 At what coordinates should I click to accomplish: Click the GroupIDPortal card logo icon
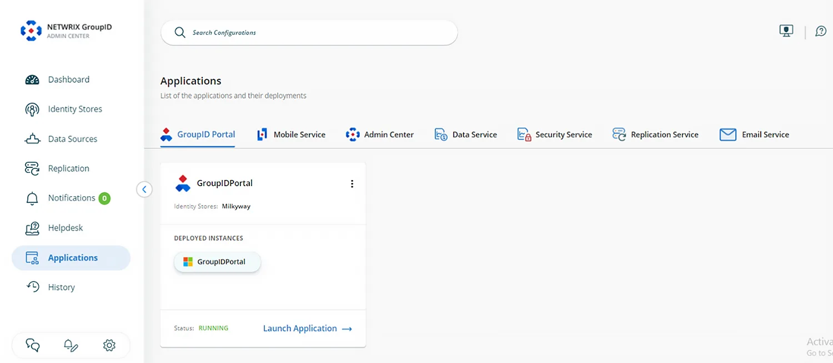coord(183,183)
